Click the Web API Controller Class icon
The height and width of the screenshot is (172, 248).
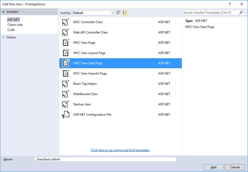click(x=65, y=32)
